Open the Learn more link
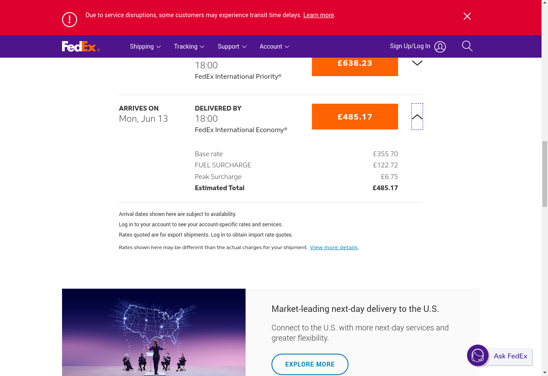 pyautogui.click(x=318, y=15)
